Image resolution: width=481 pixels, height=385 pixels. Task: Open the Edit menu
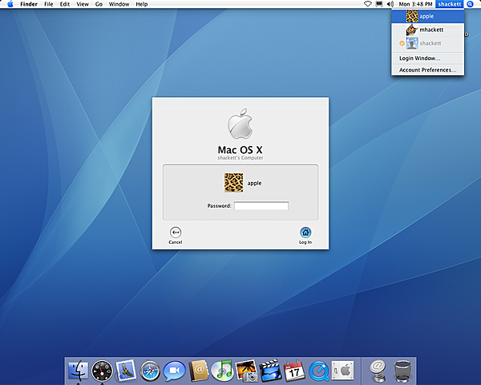click(x=65, y=4)
